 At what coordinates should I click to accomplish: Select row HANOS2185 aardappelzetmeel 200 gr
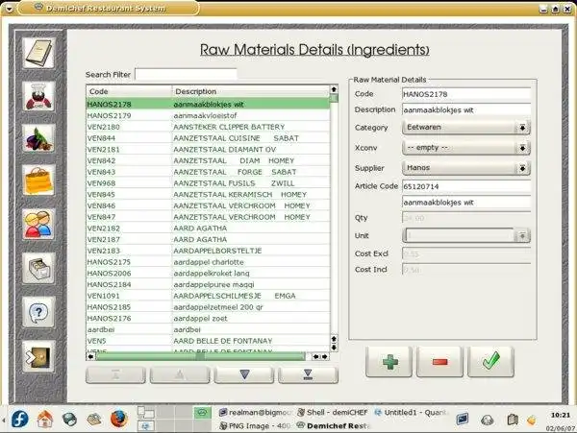pyautogui.click(x=208, y=307)
